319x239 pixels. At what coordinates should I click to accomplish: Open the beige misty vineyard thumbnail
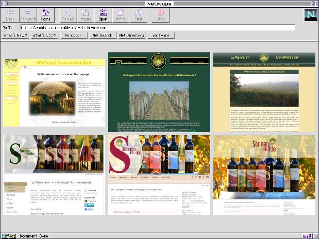click(x=264, y=92)
